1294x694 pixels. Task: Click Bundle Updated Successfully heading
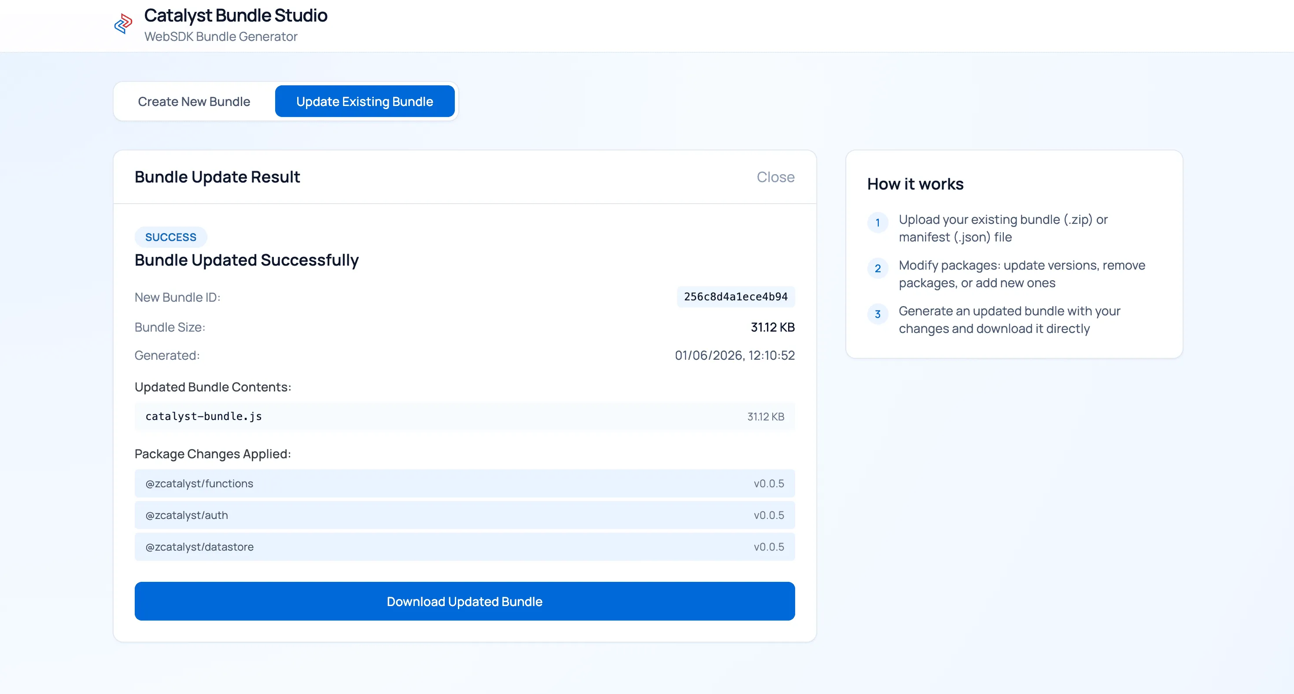point(247,260)
